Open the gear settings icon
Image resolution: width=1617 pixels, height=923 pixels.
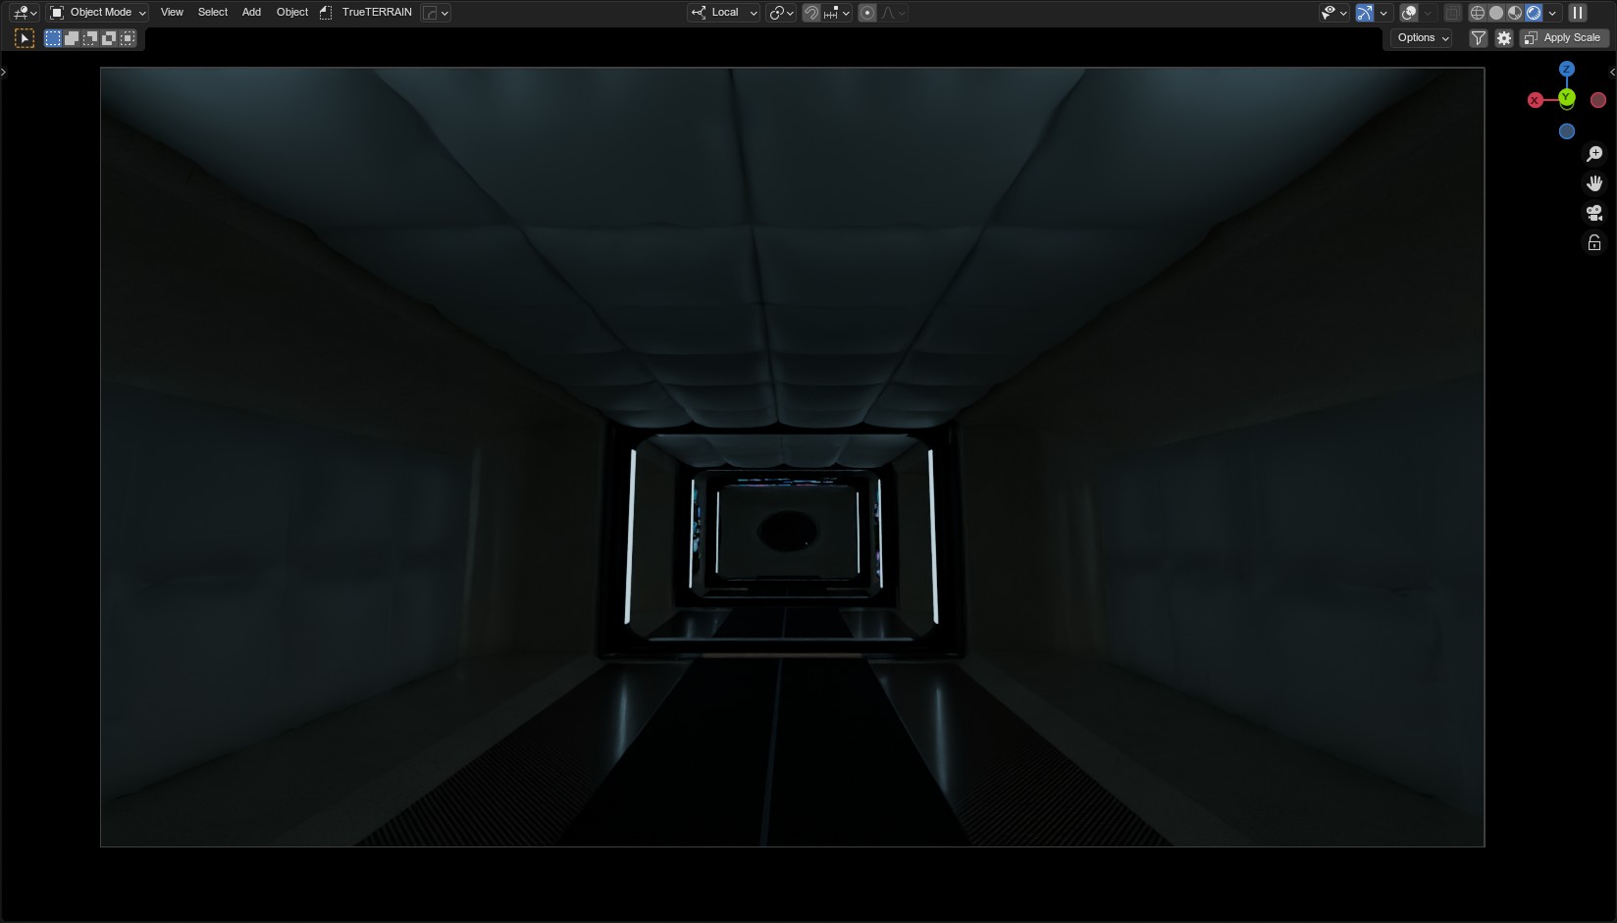tap(1504, 37)
